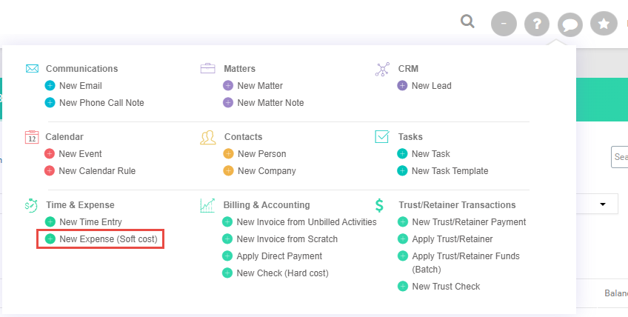
Task: Click plus icon beside Apply Direct Payment
Action: 227,256
